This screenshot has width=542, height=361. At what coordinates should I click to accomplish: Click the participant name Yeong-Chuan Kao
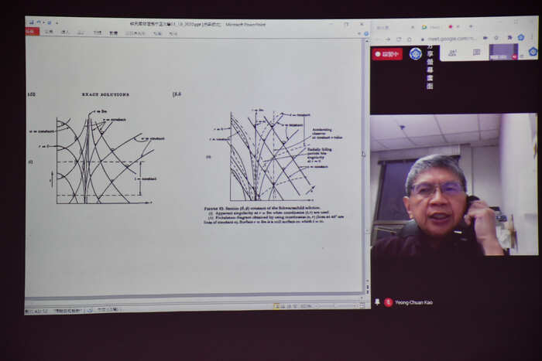413,302
